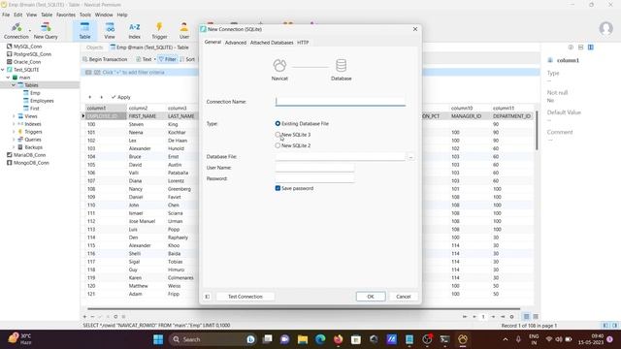Click the Apply filter button

[x=120, y=97]
